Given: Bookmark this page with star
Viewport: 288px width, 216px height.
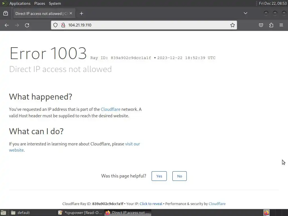Looking at the screenshot, I should pyautogui.click(x=232, y=25).
